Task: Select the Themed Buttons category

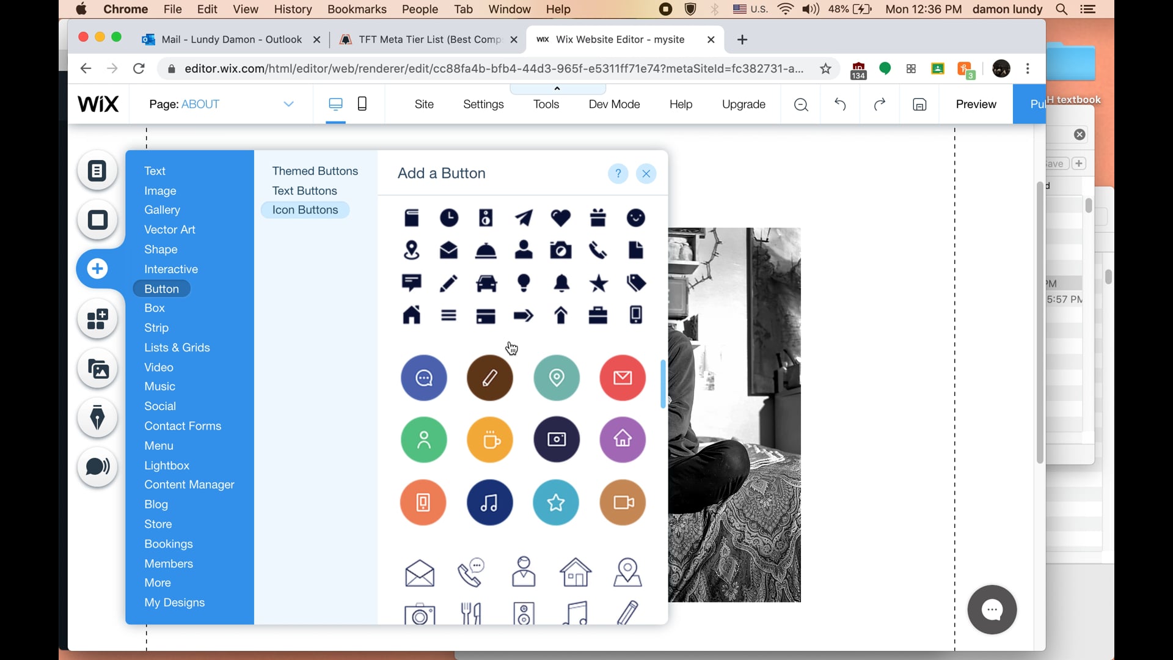Action: tap(315, 170)
